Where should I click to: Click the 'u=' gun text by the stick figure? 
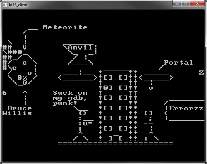(88, 123)
